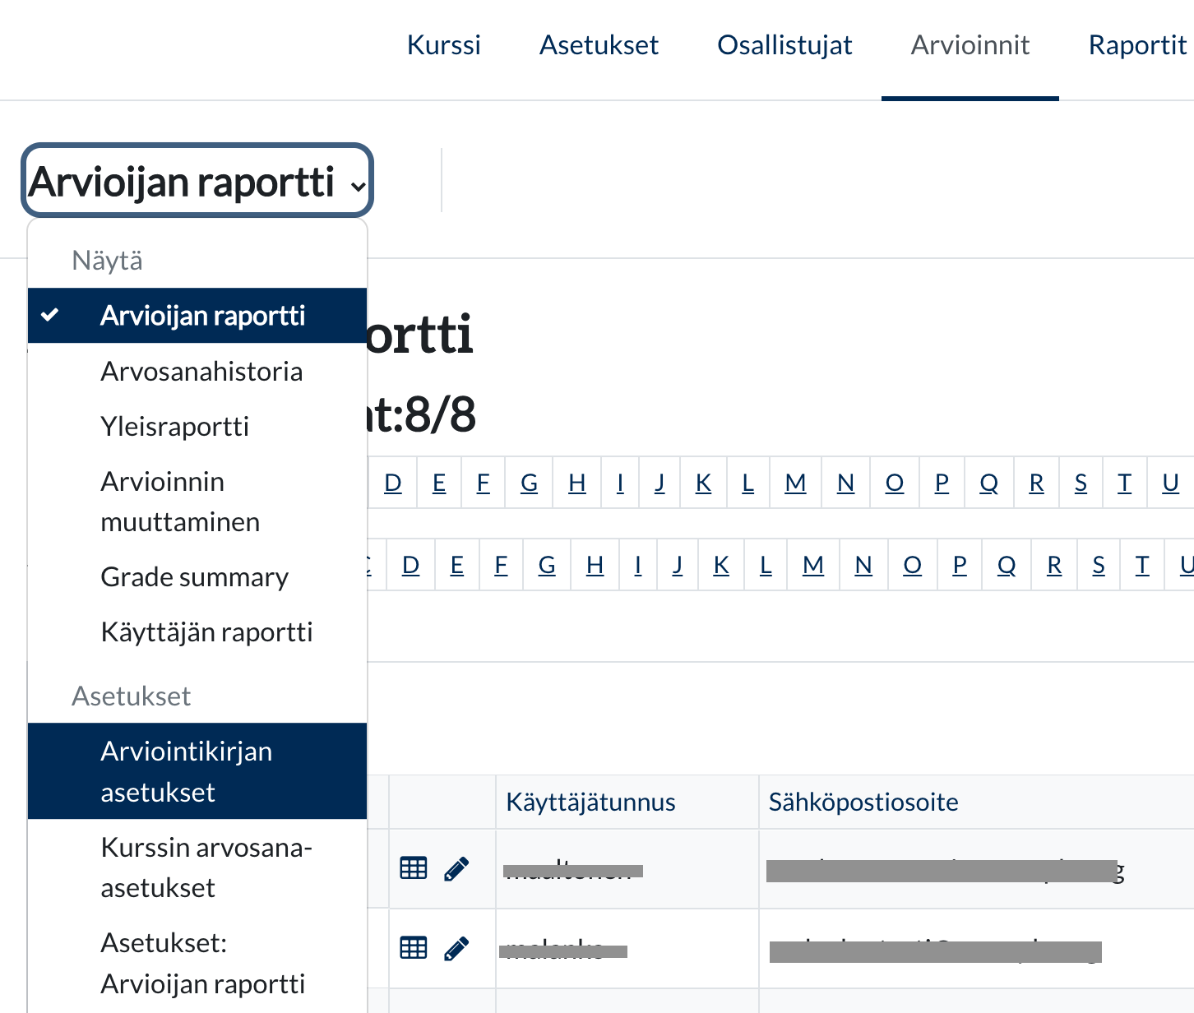Select Grade summary from the menu
The image size is (1194, 1013).
194,577
